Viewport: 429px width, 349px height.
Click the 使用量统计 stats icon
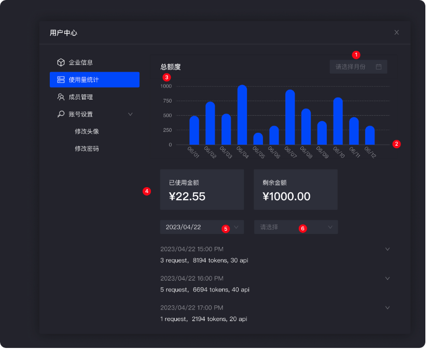61,80
